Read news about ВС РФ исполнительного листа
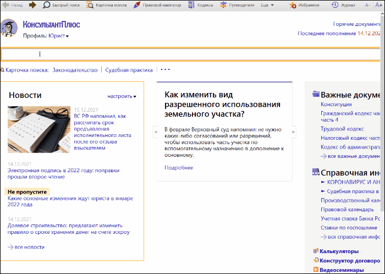This screenshot has height=274, width=385. 102,132
